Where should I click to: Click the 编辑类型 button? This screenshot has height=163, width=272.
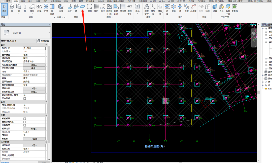coord(43,41)
